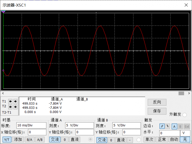The width and height of the screenshot is (192, 144).
Task: Move cursor T2 left with arrow
Action: pos(10,107)
